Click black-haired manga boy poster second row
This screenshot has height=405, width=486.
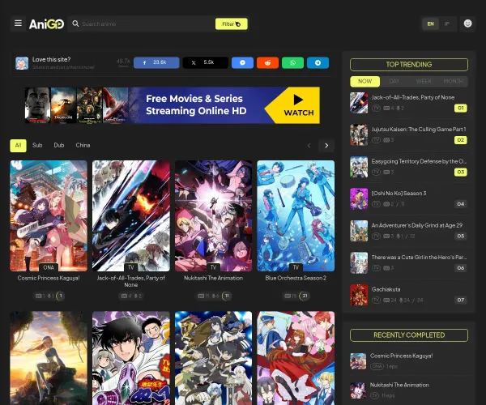pyautogui.click(x=130, y=358)
